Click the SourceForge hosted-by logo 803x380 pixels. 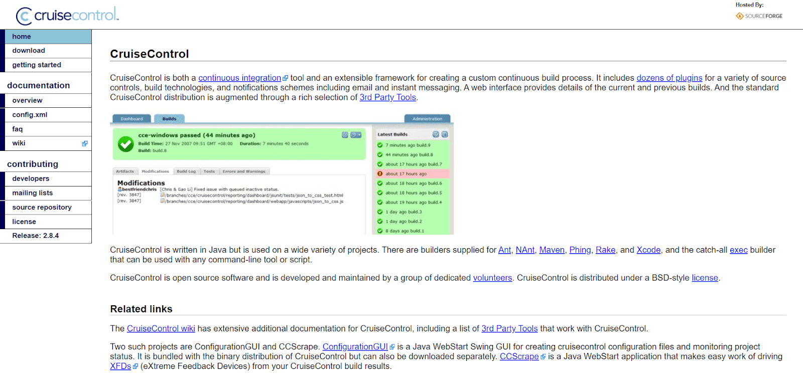point(759,16)
